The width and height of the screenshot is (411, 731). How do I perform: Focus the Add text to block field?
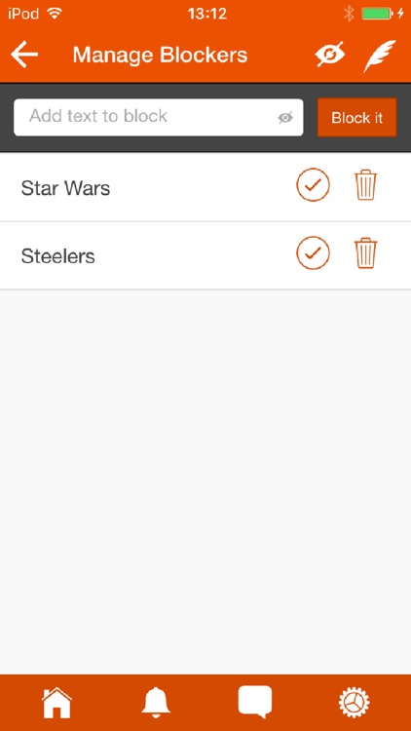coord(159,118)
